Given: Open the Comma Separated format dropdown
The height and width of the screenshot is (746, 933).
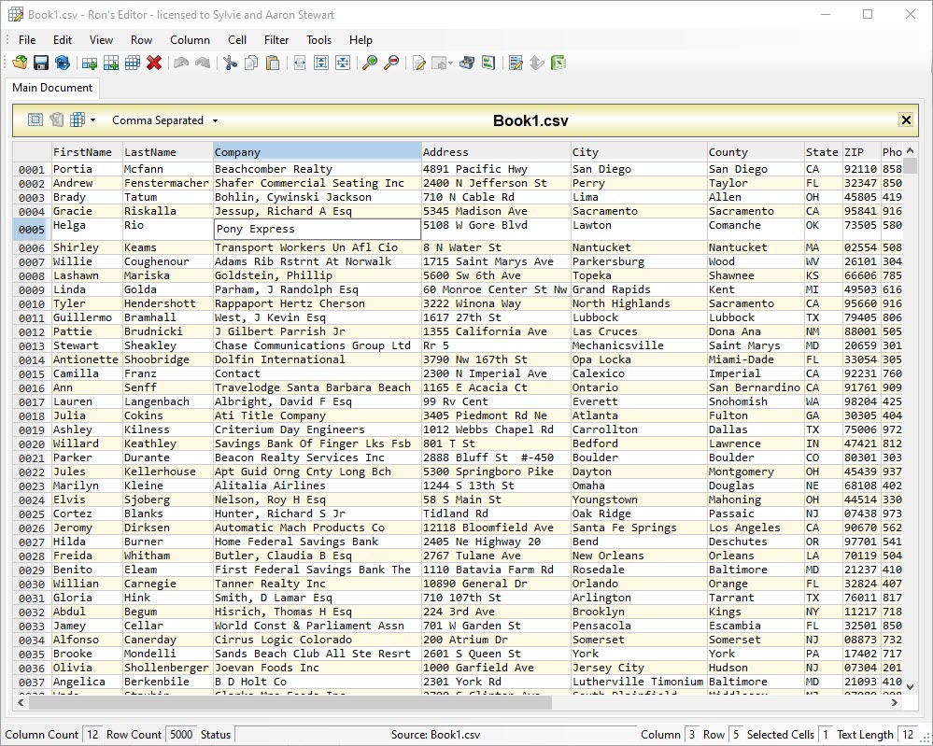Looking at the screenshot, I should (x=164, y=120).
